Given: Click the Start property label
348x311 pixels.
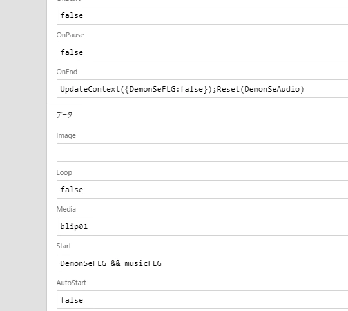Looking at the screenshot, I should (x=64, y=246).
